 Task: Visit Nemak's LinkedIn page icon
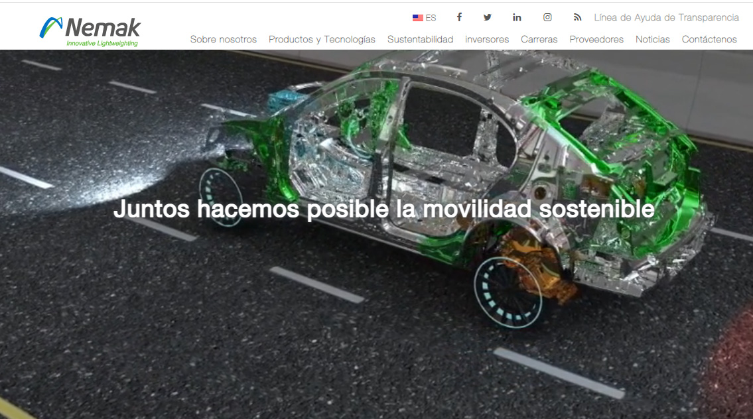[517, 17]
